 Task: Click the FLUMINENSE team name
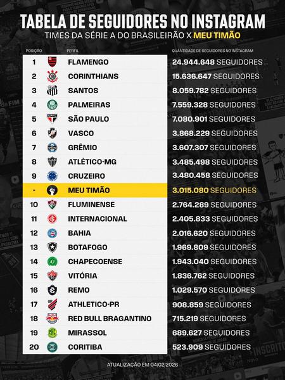tap(91, 205)
